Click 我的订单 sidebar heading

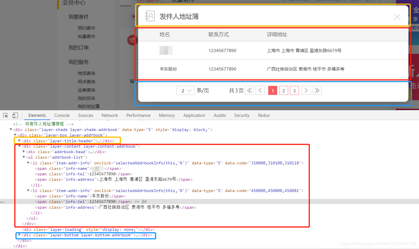78,48
